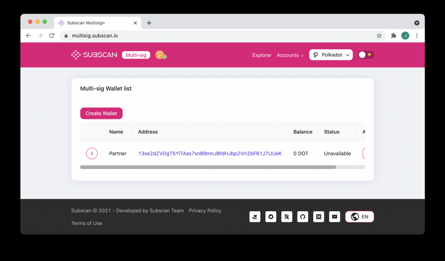
Task: Click the horizontal scrollbar under the wallet table
Action: tap(208, 167)
